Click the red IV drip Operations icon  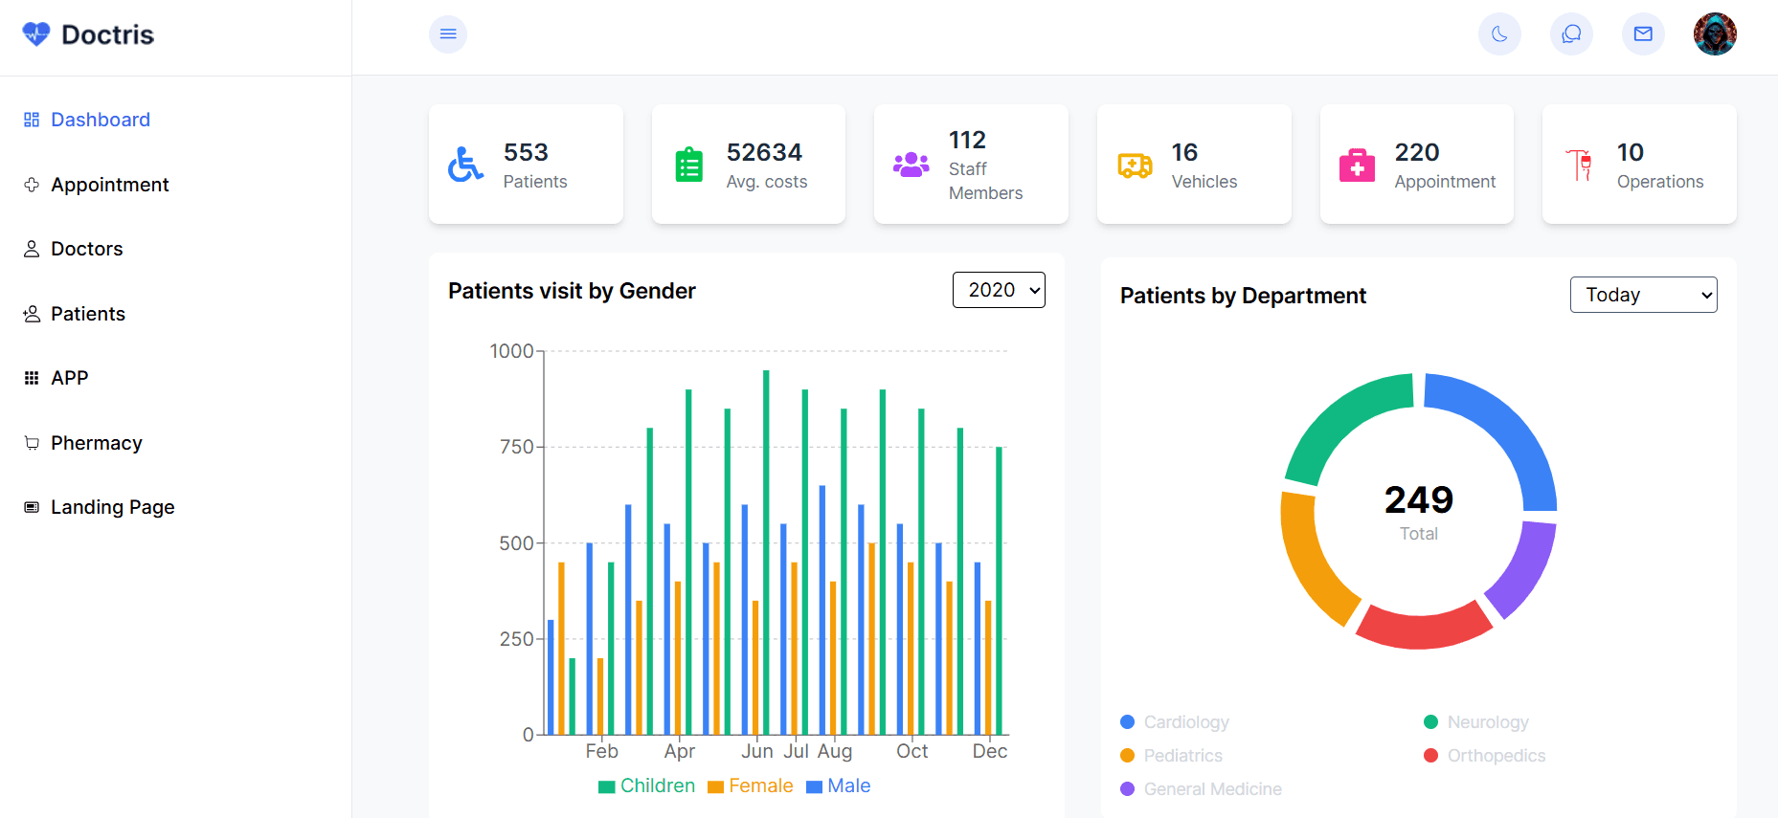click(x=1579, y=165)
